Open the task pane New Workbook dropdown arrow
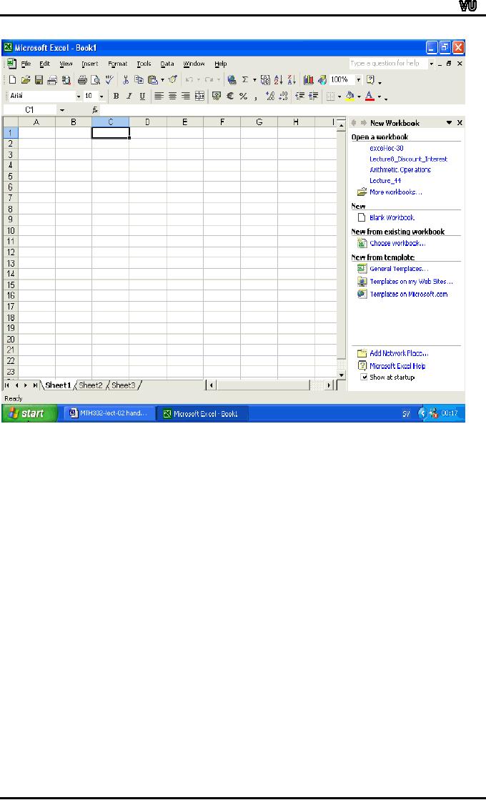The image size is (486, 800). pos(449,123)
